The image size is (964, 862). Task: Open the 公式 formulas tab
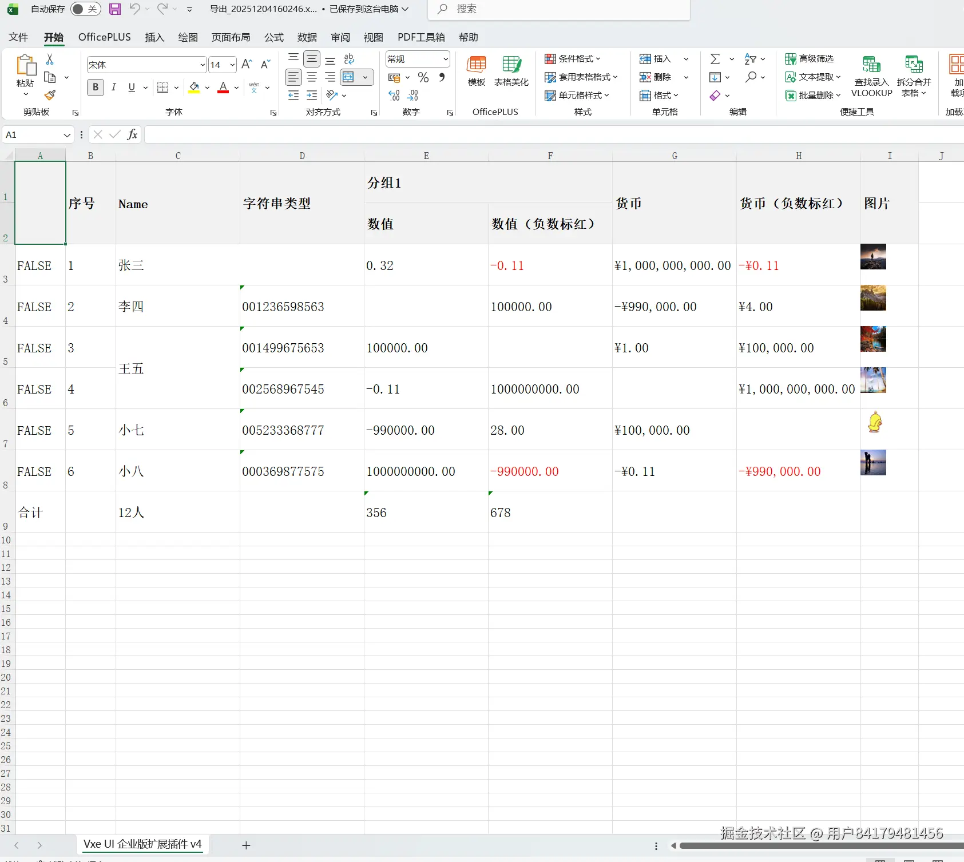tap(273, 37)
